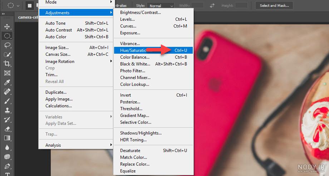Switch to the camera-cel document tab

tap(28, 17)
